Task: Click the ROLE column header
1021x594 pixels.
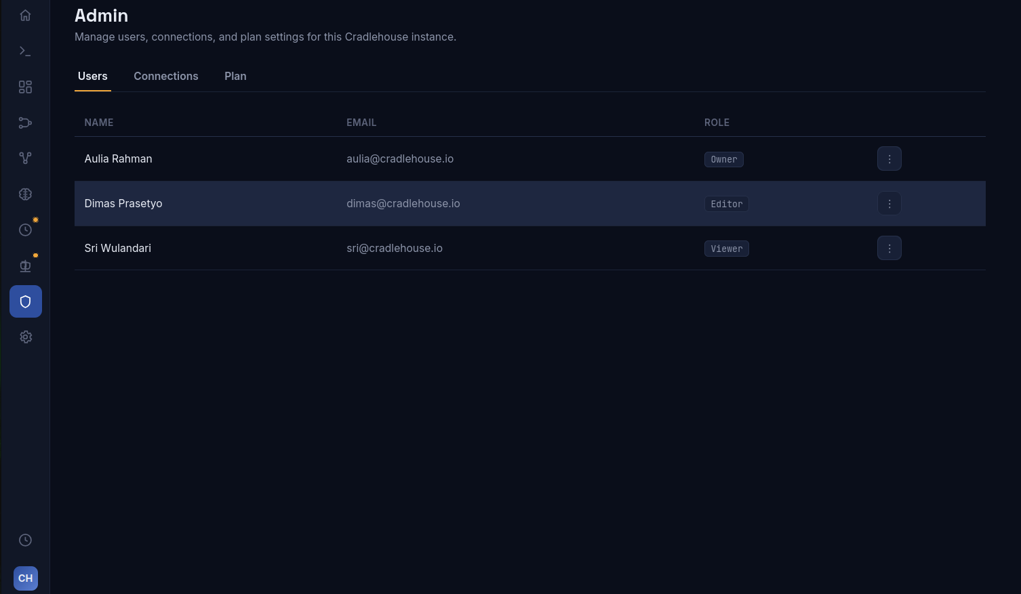Action: click(x=717, y=123)
